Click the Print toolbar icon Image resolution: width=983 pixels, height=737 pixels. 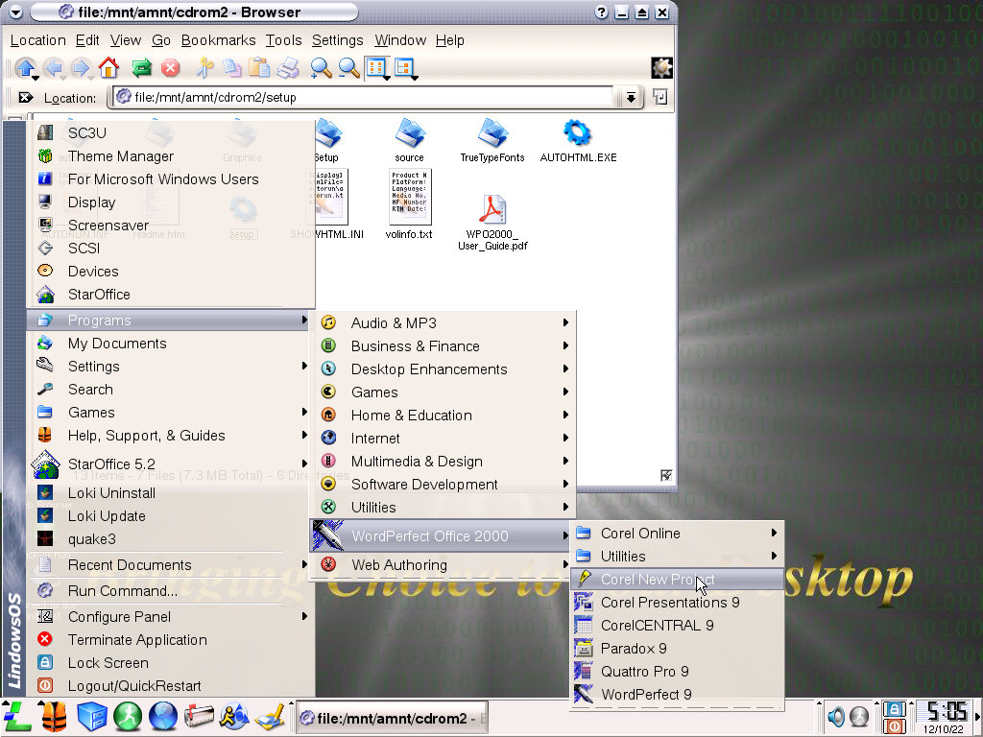(x=287, y=68)
